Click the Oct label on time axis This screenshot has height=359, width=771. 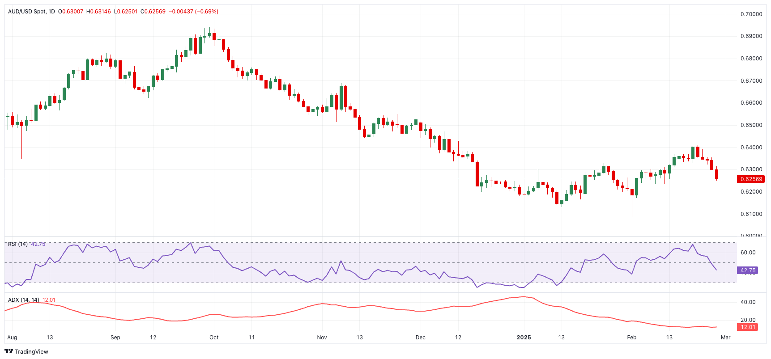pyautogui.click(x=214, y=338)
